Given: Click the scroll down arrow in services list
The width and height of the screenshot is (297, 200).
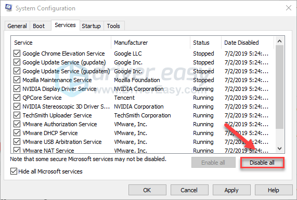Looking at the screenshot, I should pyautogui.click(x=279, y=149).
